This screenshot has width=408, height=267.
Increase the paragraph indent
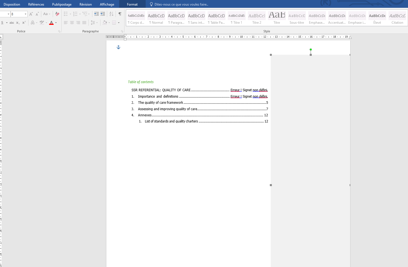(102, 14)
